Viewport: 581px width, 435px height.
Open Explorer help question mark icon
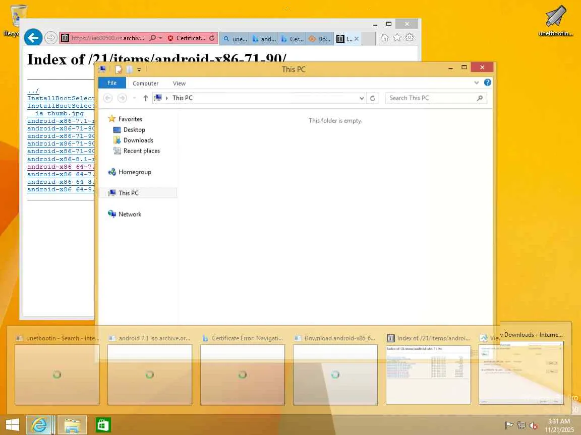[488, 83]
